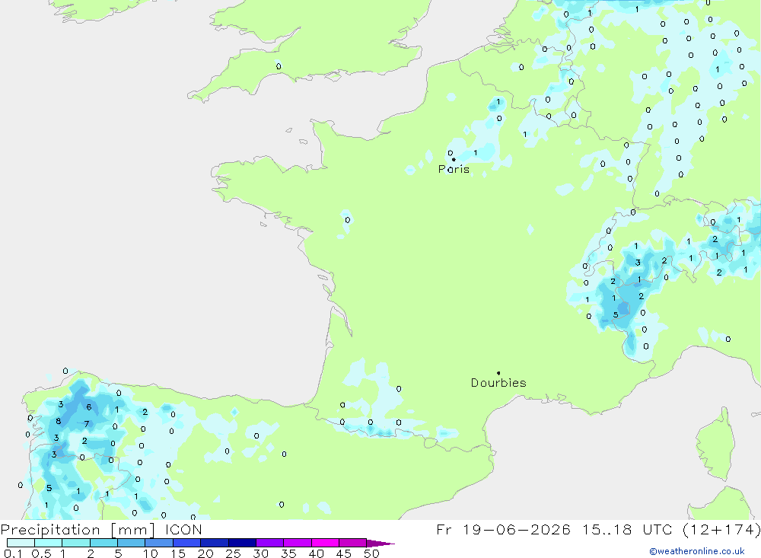This screenshot has height=558, width=761.
Task: Click the precipitation value '8' in northwest Spain
Action: 59,421
